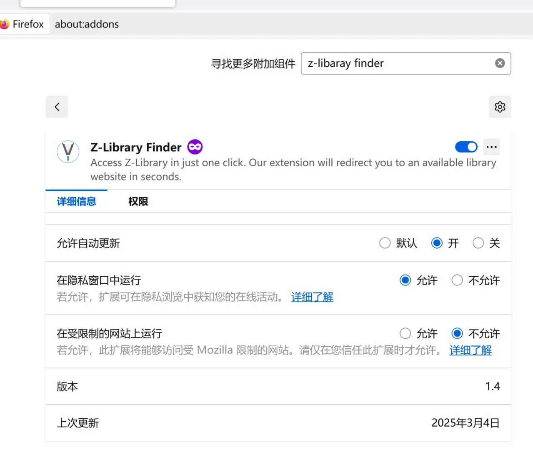Click the 版本 label

(67, 387)
